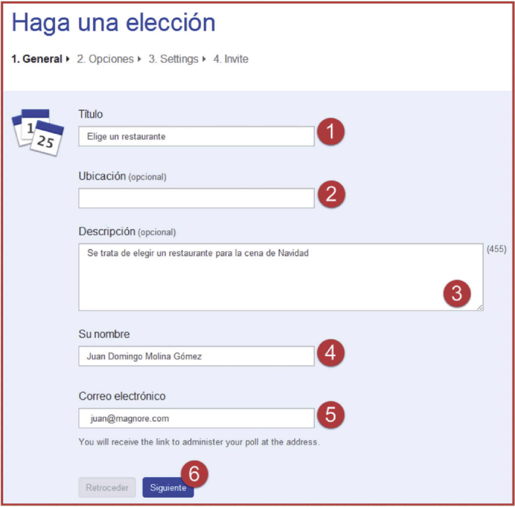
Task: Click red badge number 2
Action: [x=331, y=194]
